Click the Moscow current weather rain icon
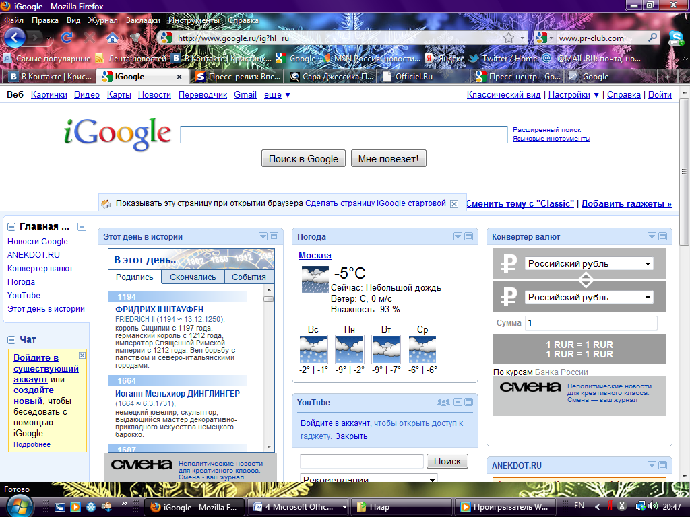690x517 pixels. [x=315, y=279]
